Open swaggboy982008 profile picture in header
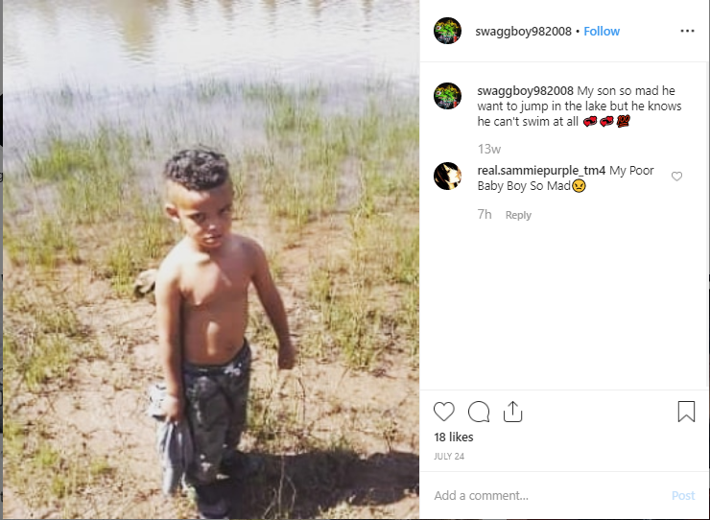710x520 pixels. (x=447, y=31)
